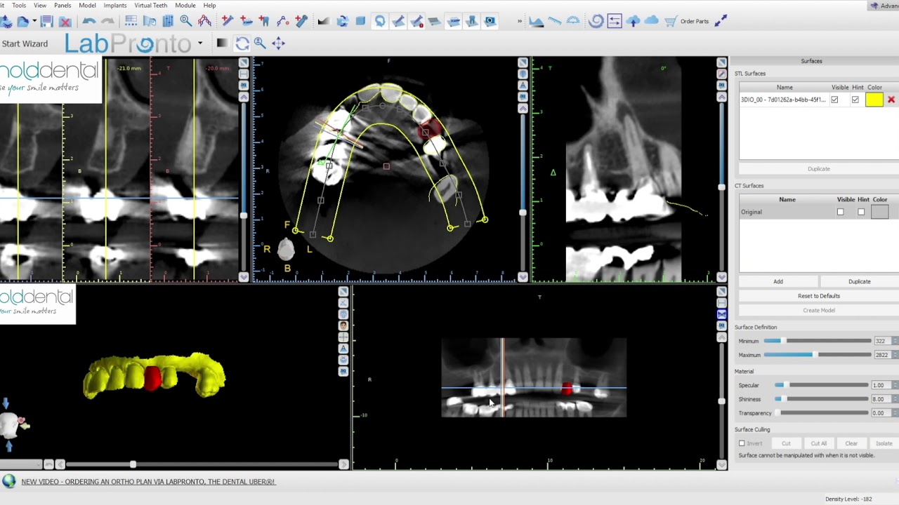Click the sliders settings toolbar icon
This screenshot has height=505, width=899.
tap(168, 21)
